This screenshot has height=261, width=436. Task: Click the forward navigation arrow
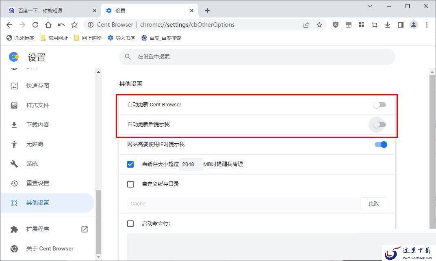pyautogui.click(x=22, y=25)
